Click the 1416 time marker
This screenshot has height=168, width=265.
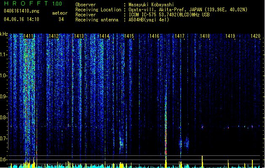click(x=155, y=36)
